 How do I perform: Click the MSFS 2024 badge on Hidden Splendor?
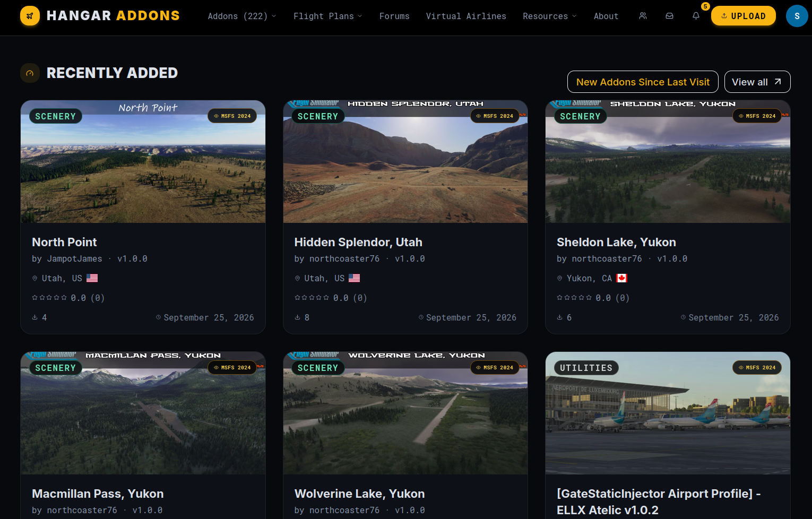[495, 116]
